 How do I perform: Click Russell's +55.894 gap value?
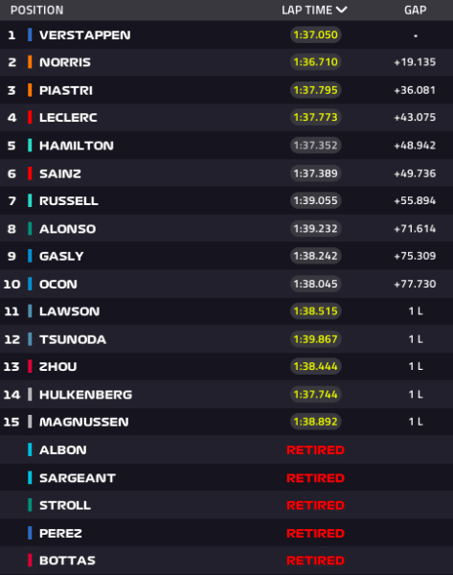pyautogui.click(x=415, y=200)
